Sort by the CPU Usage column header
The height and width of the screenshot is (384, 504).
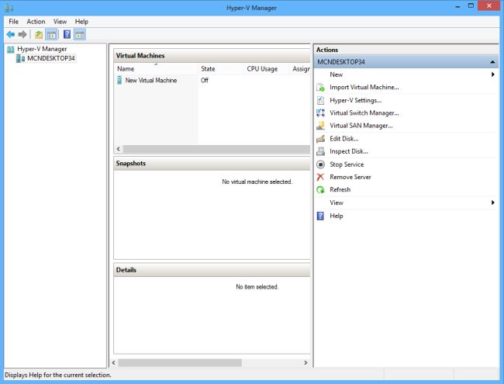267,69
